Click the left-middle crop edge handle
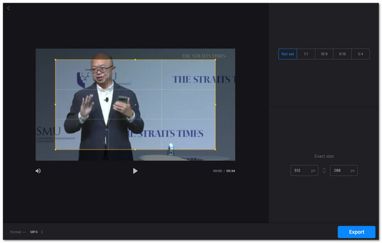Viewport: 382px width, 243px height. [x=55, y=104]
